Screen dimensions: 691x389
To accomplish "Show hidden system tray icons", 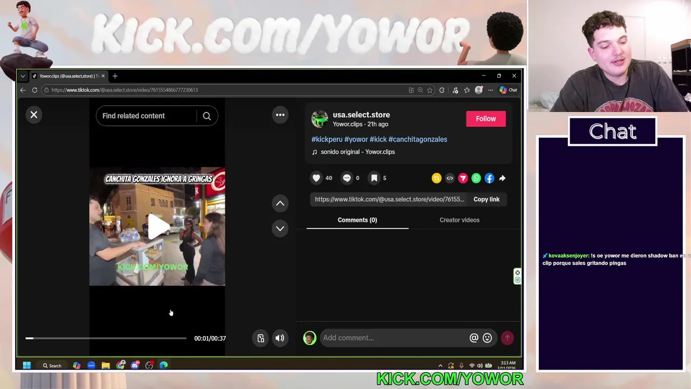I will tap(440, 366).
